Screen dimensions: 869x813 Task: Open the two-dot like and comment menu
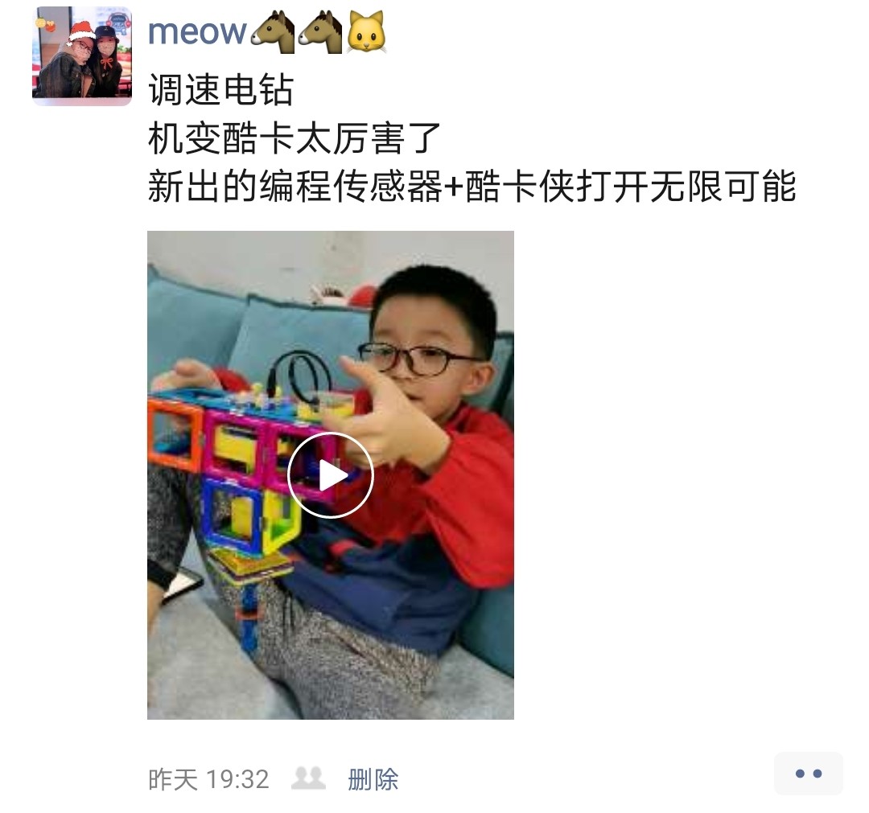[x=809, y=774]
